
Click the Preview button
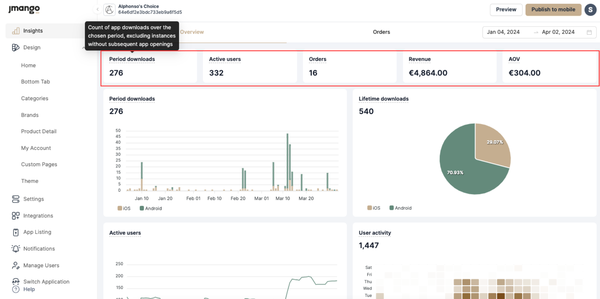pos(506,10)
